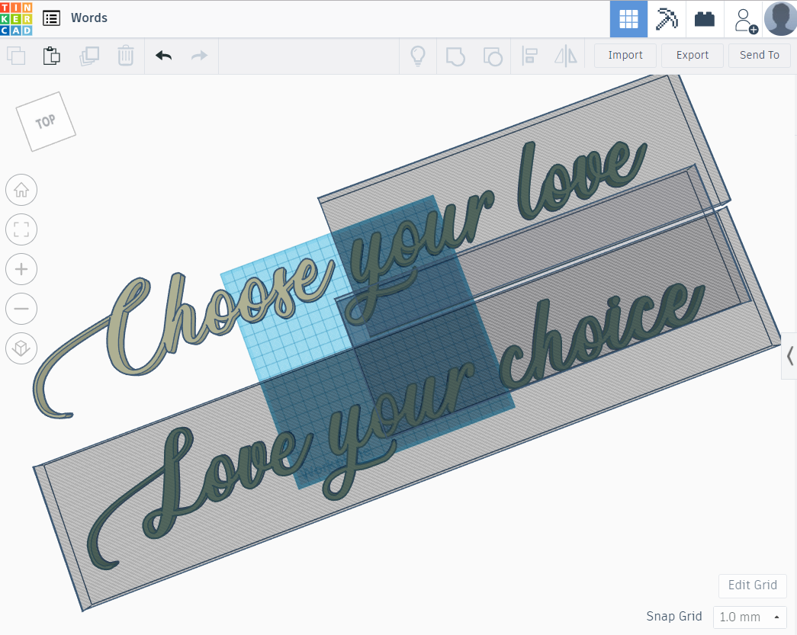Invite people with the add-user icon
797x635 pixels.
point(745,21)
